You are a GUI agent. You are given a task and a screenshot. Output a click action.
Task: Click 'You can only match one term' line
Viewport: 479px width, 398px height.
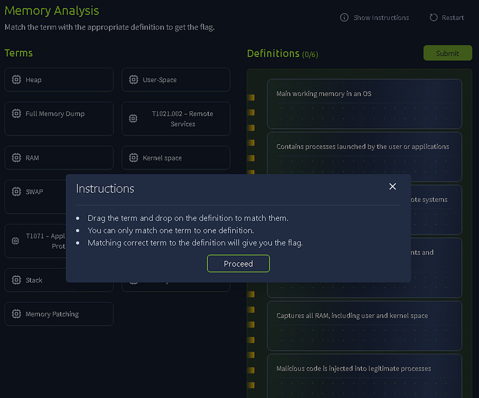pyautogui.click(x=171, y=230)
